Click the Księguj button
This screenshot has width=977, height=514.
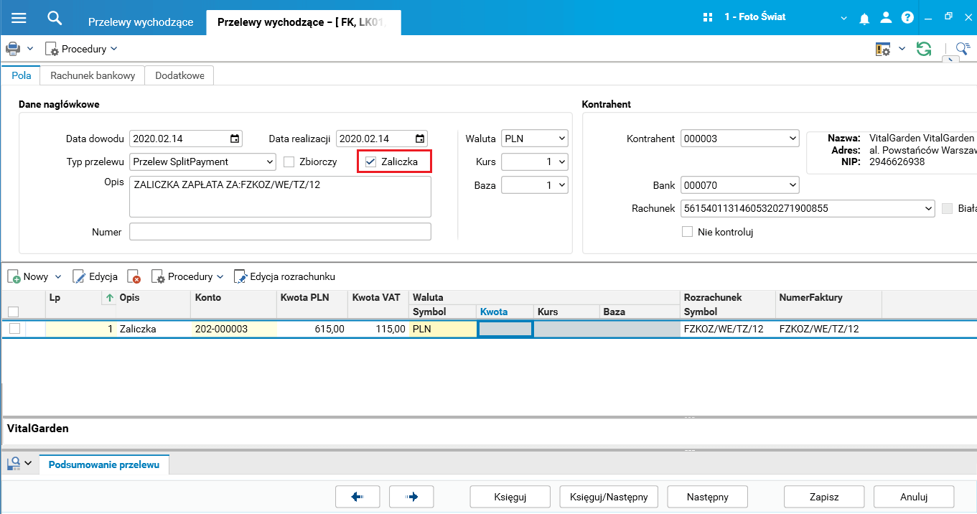click(510, 497)
